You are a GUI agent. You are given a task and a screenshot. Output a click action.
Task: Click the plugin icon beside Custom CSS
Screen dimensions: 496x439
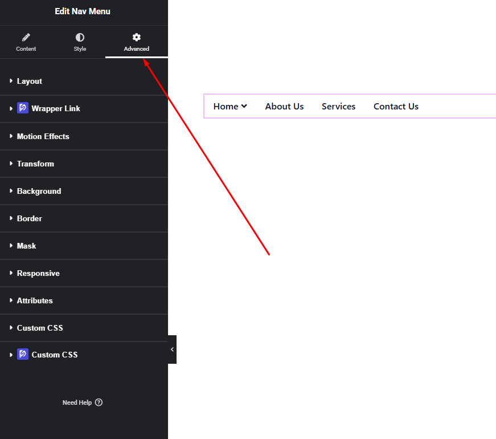coord(23,355)
